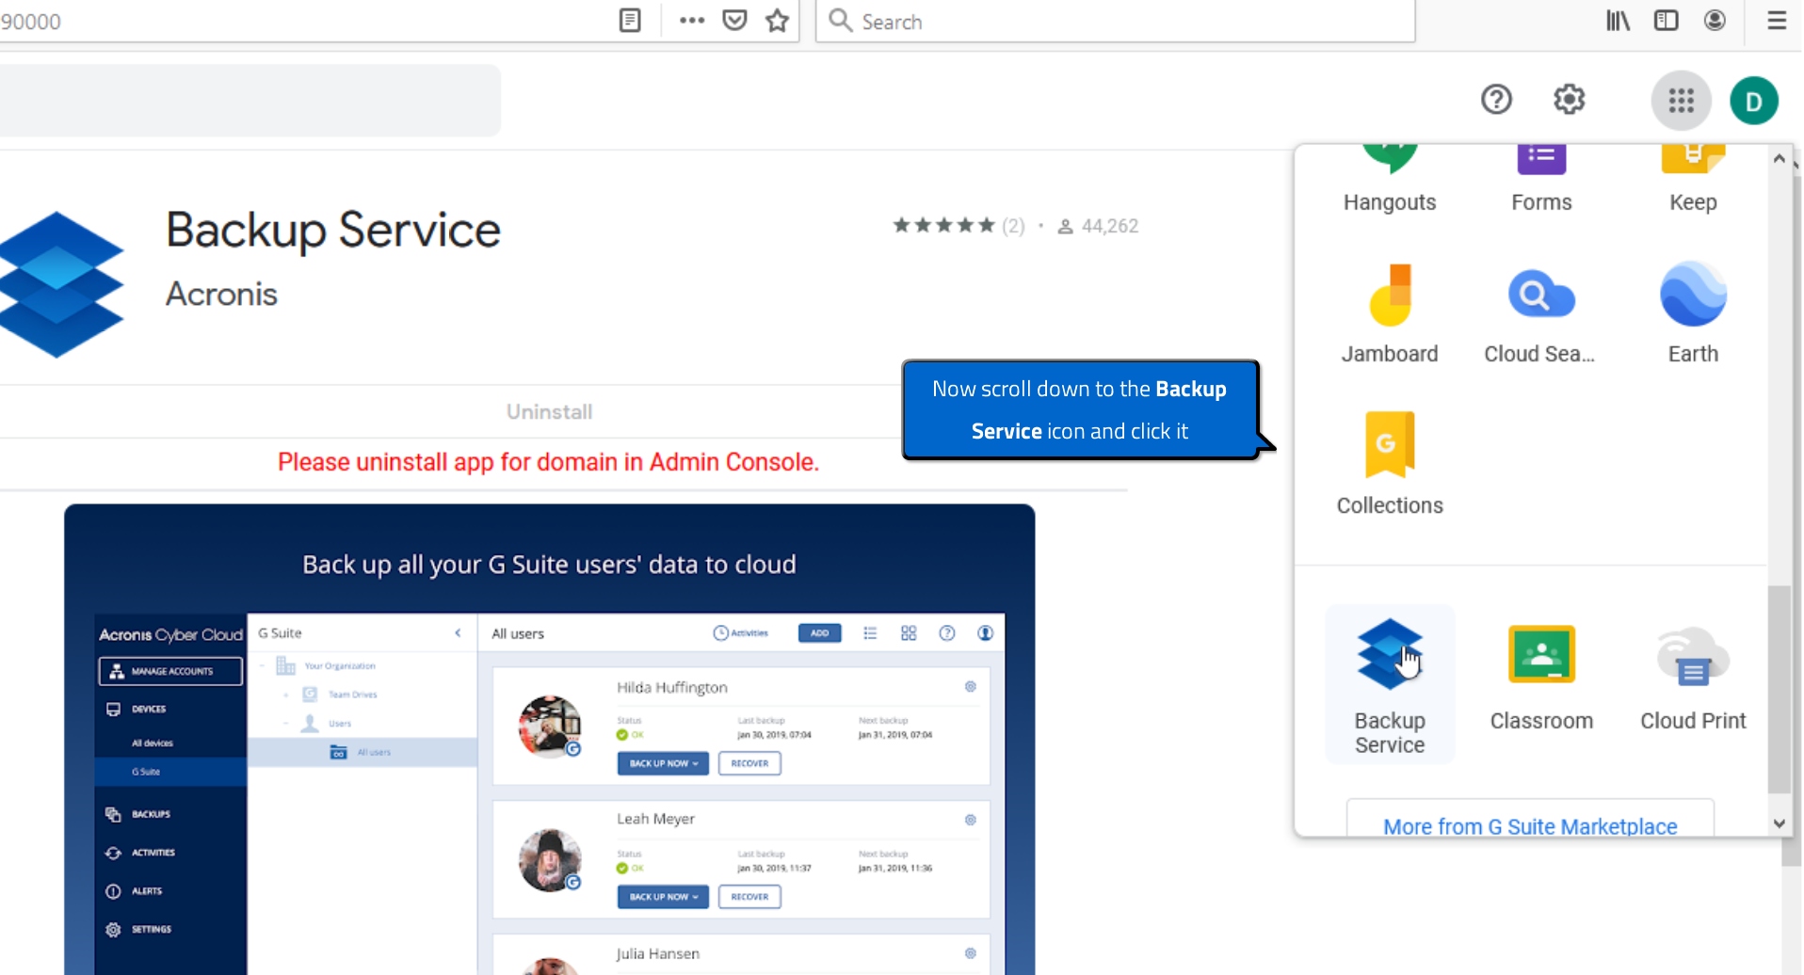Click into the browser Search field

(x=1115, y=21)
